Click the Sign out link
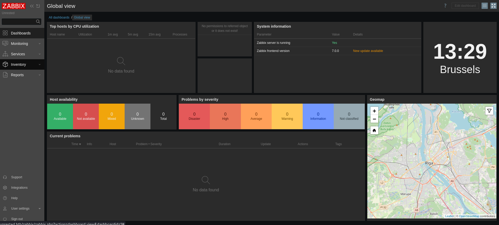 [17, 219]
